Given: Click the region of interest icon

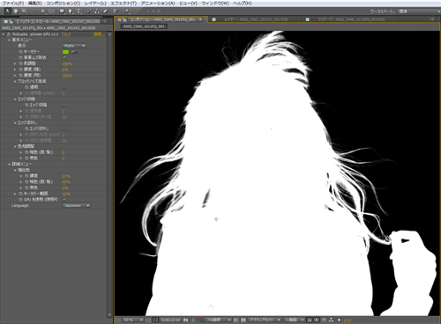Looking at the screenshot, I should [236, 320].
